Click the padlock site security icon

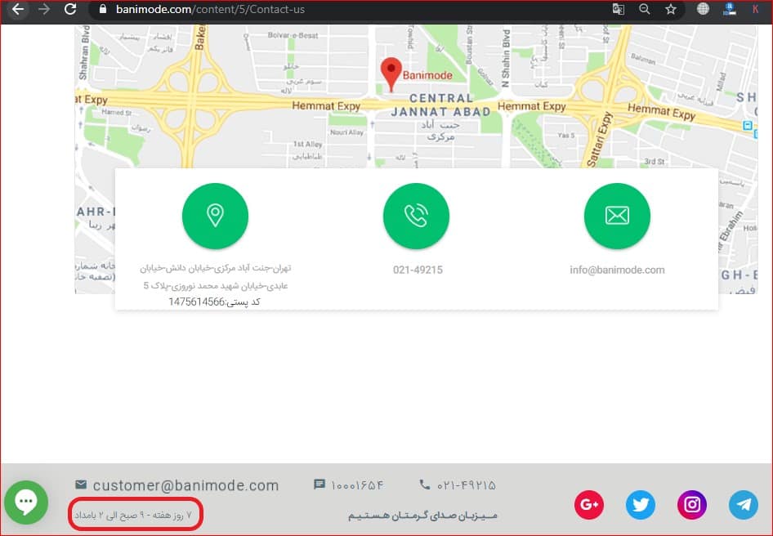(x=102, y=9)
